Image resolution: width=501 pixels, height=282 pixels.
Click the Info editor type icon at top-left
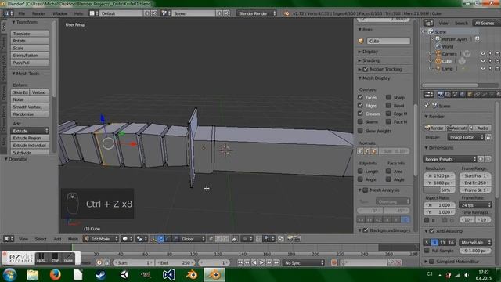9,13
